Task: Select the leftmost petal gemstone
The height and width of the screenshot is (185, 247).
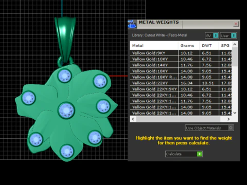Action: point(28,98)
